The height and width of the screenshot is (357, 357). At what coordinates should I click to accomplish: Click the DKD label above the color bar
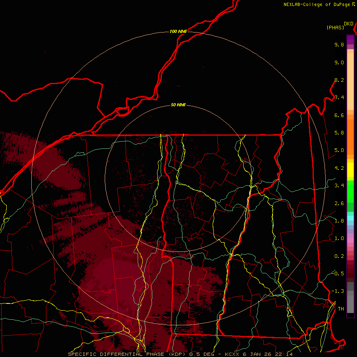coord(349,24)
